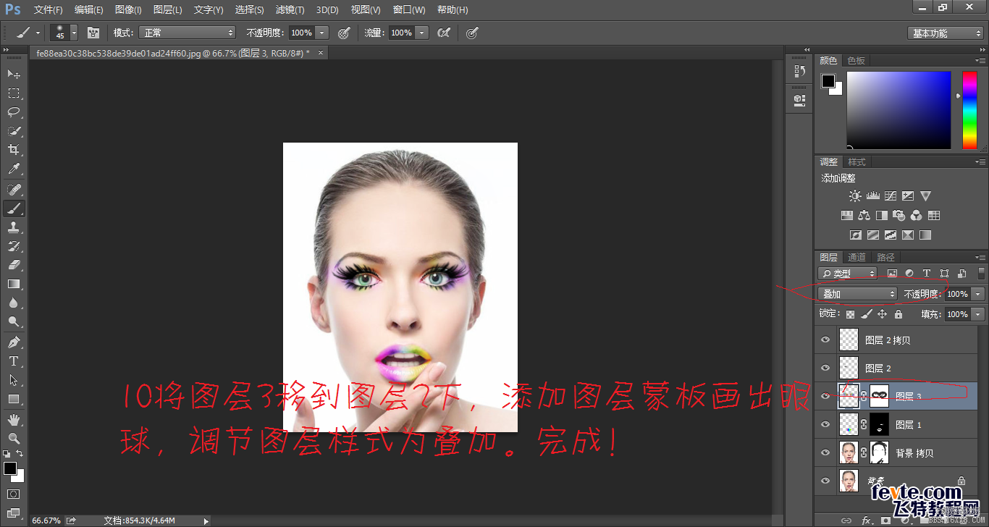Select the Move tool
The image size is (989, 527).
(x=14, y=74)
